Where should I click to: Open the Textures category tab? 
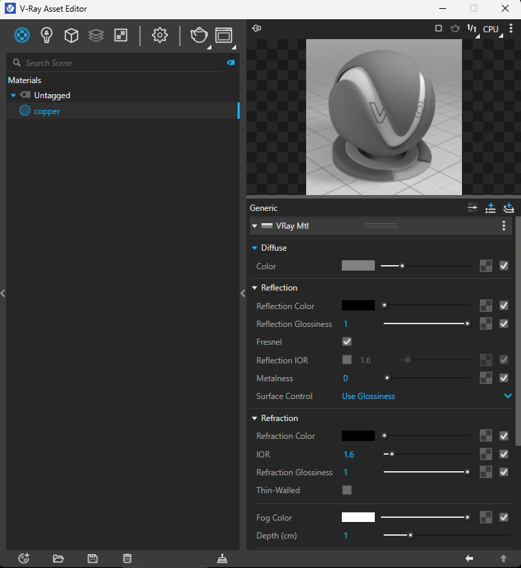coord(121,35)
